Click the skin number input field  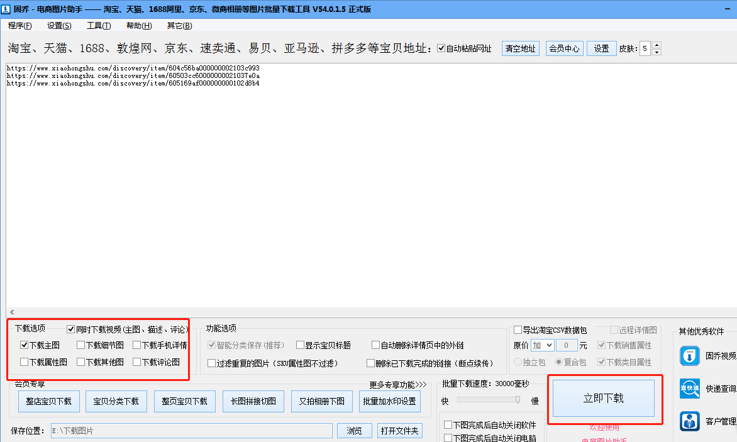click(x=646, y=48)
